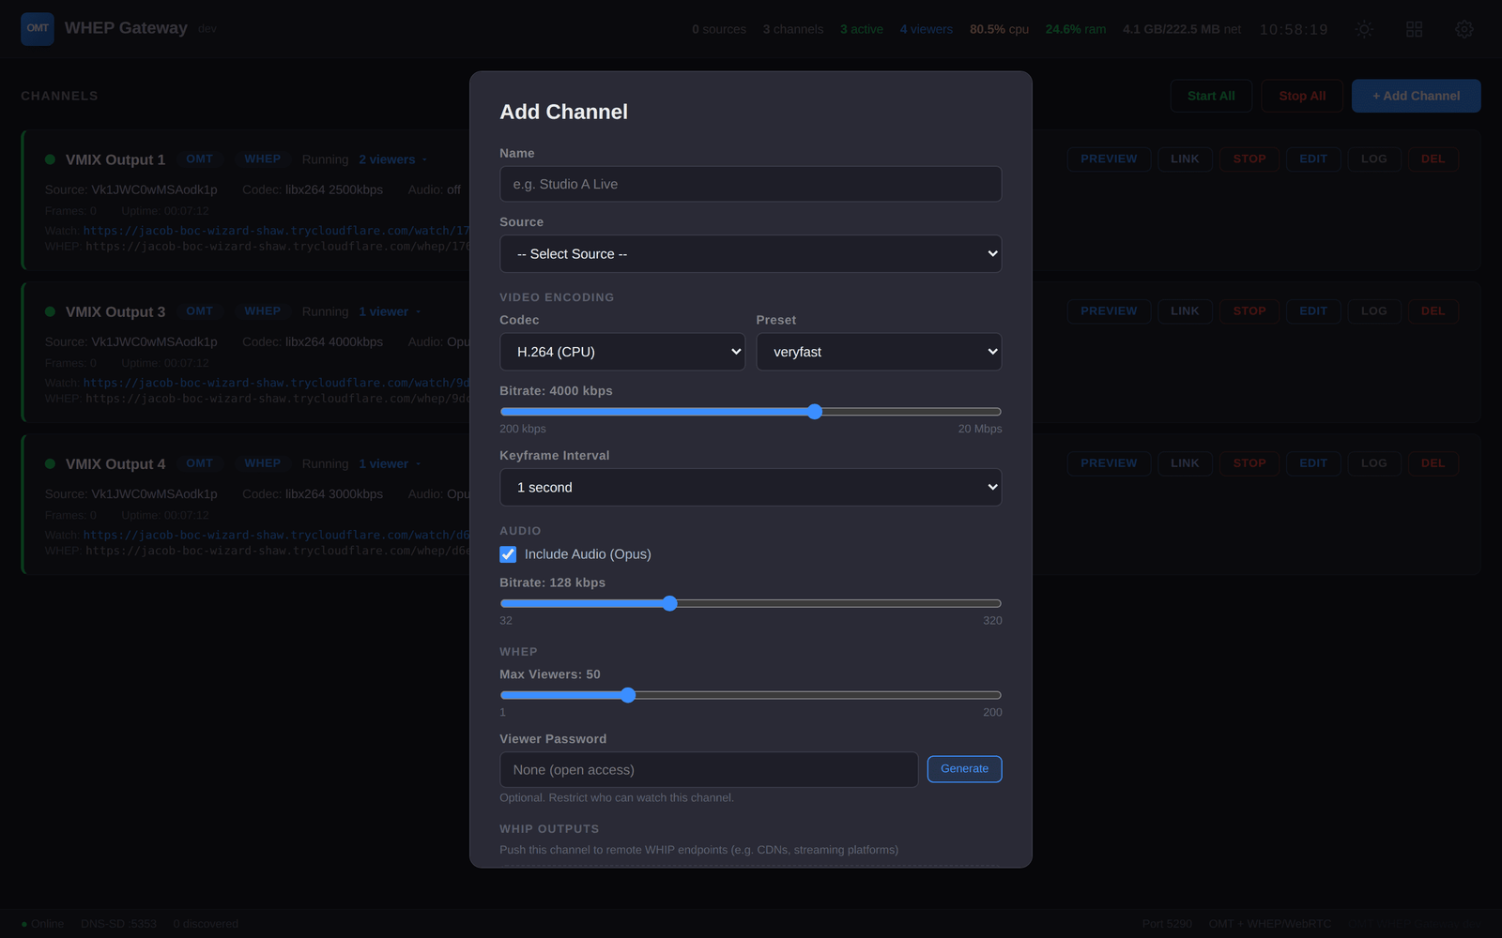
Task: Open the Keyframe Interval dropdown
Action: click(x=750, y=487)
